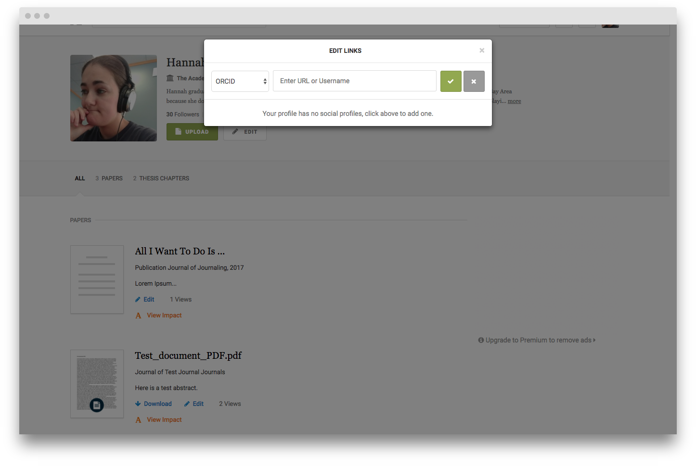Click the Enter URL or Username field
The image size is (696, 468).
(355, 81)
